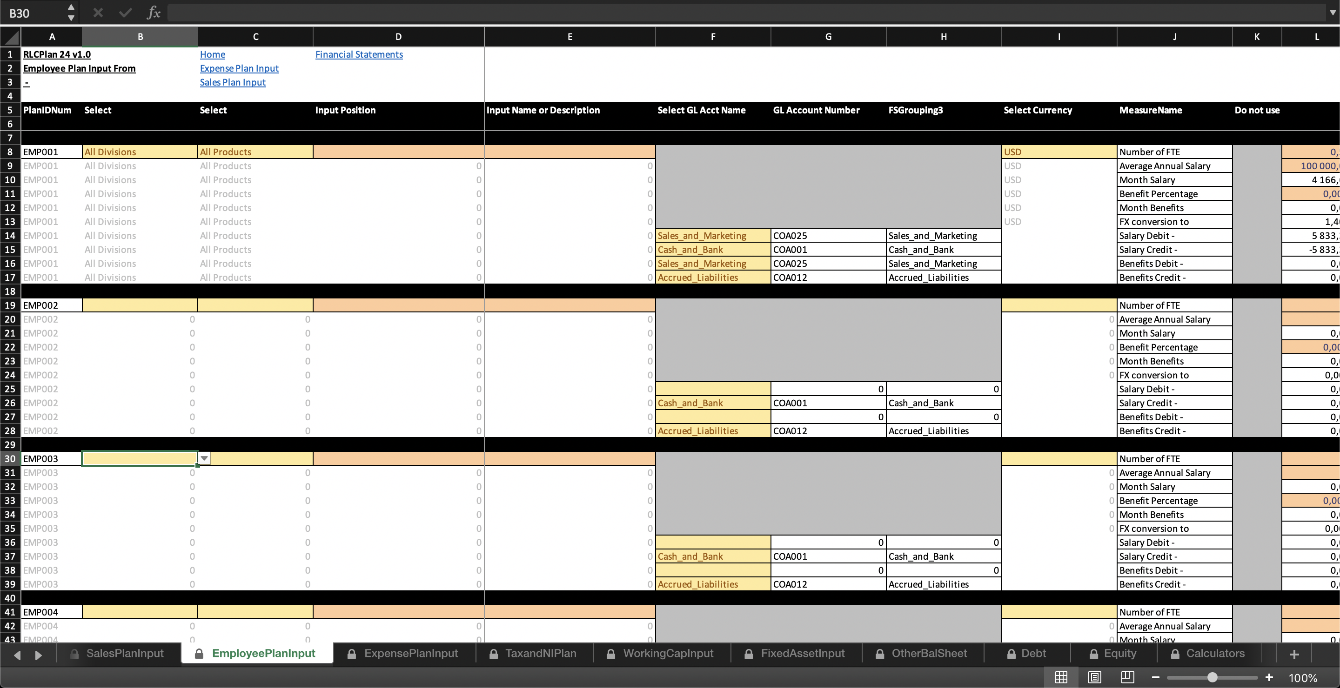Viewport: 1340px width, 688px height.
Task: Adjust the zoom slider handle
Action: click(x=1213, y=677)
